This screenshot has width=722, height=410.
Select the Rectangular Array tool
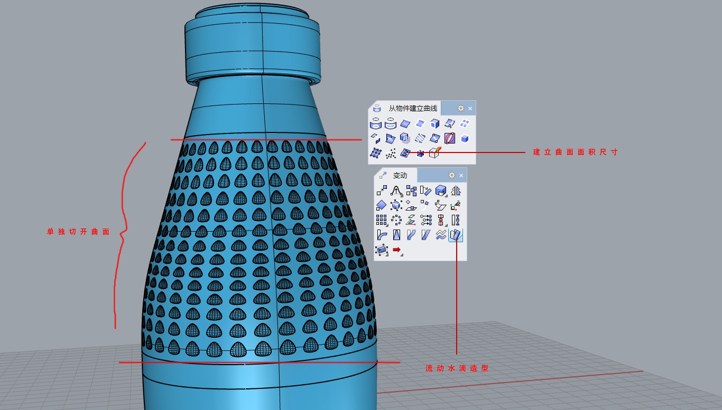click(382, 220)
